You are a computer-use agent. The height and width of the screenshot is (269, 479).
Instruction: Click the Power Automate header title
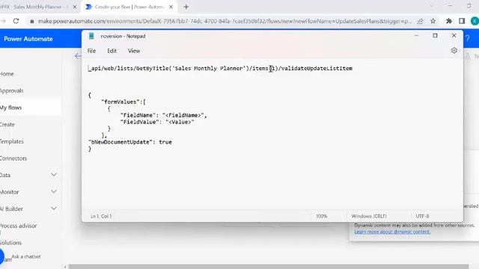pos(28,39)
